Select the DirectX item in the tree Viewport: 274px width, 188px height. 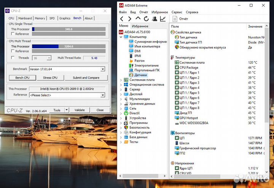134,113
